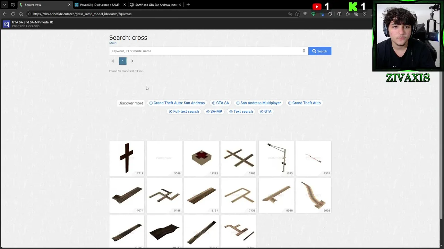The width and height of the screenshot is (444, 249).
Task: Open railway crossing signal model 1373
Action: tap(276, 158)
